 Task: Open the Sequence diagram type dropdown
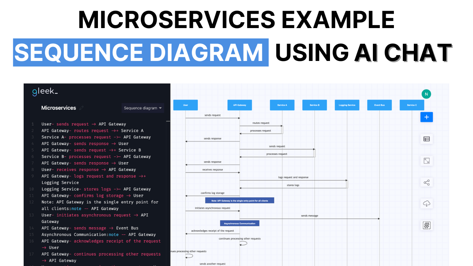coord(143,108)
